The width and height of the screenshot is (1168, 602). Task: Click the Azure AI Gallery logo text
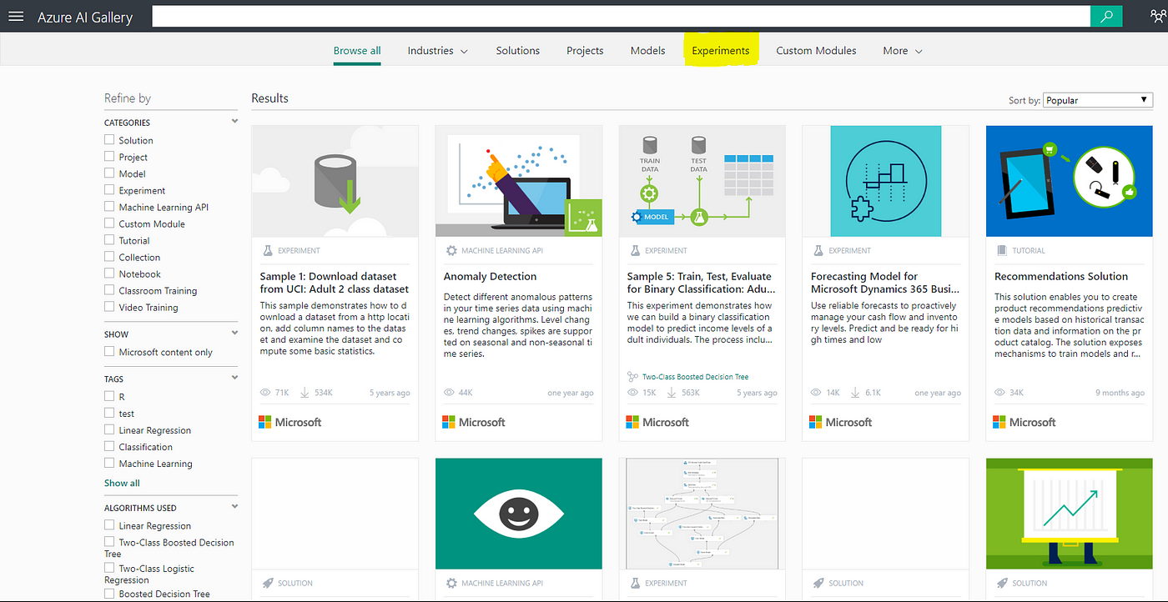(85, 17)
